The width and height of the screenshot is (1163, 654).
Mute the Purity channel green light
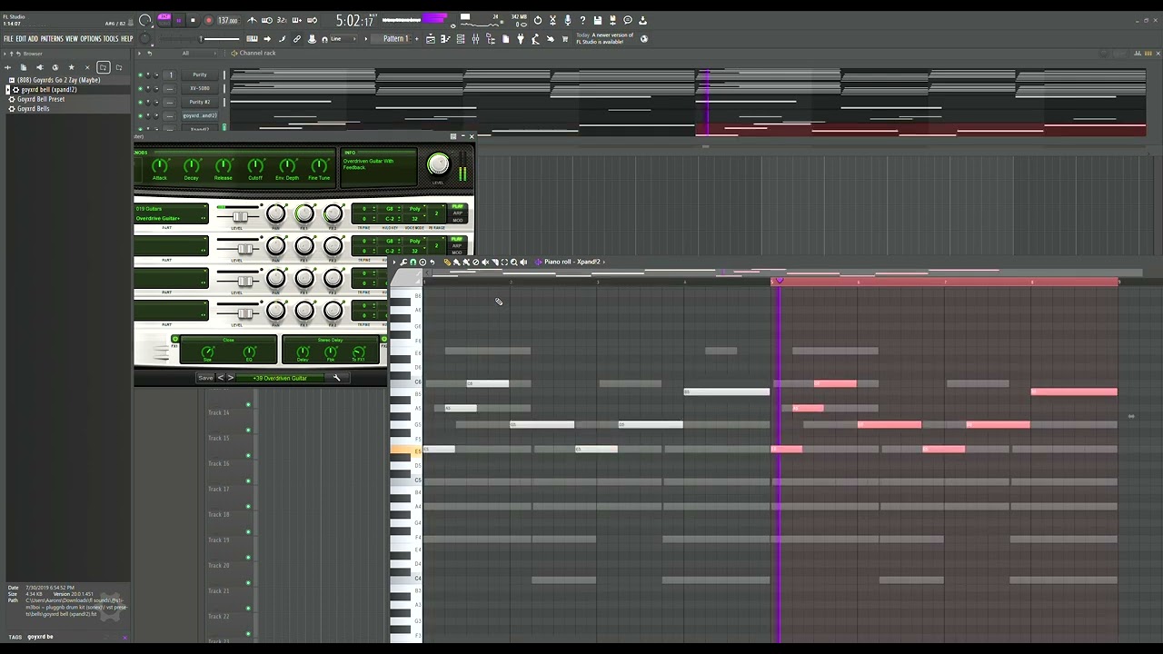tap(140, 74)
